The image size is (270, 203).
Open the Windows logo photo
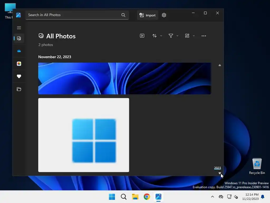84,135
